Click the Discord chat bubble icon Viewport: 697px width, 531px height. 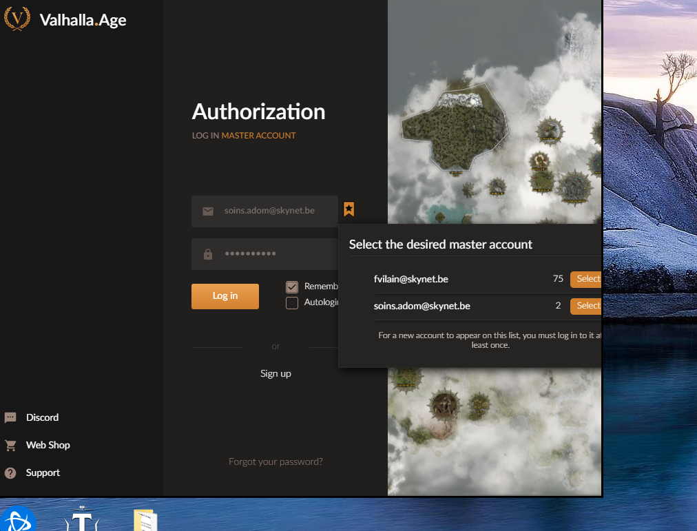click(10, 417)
